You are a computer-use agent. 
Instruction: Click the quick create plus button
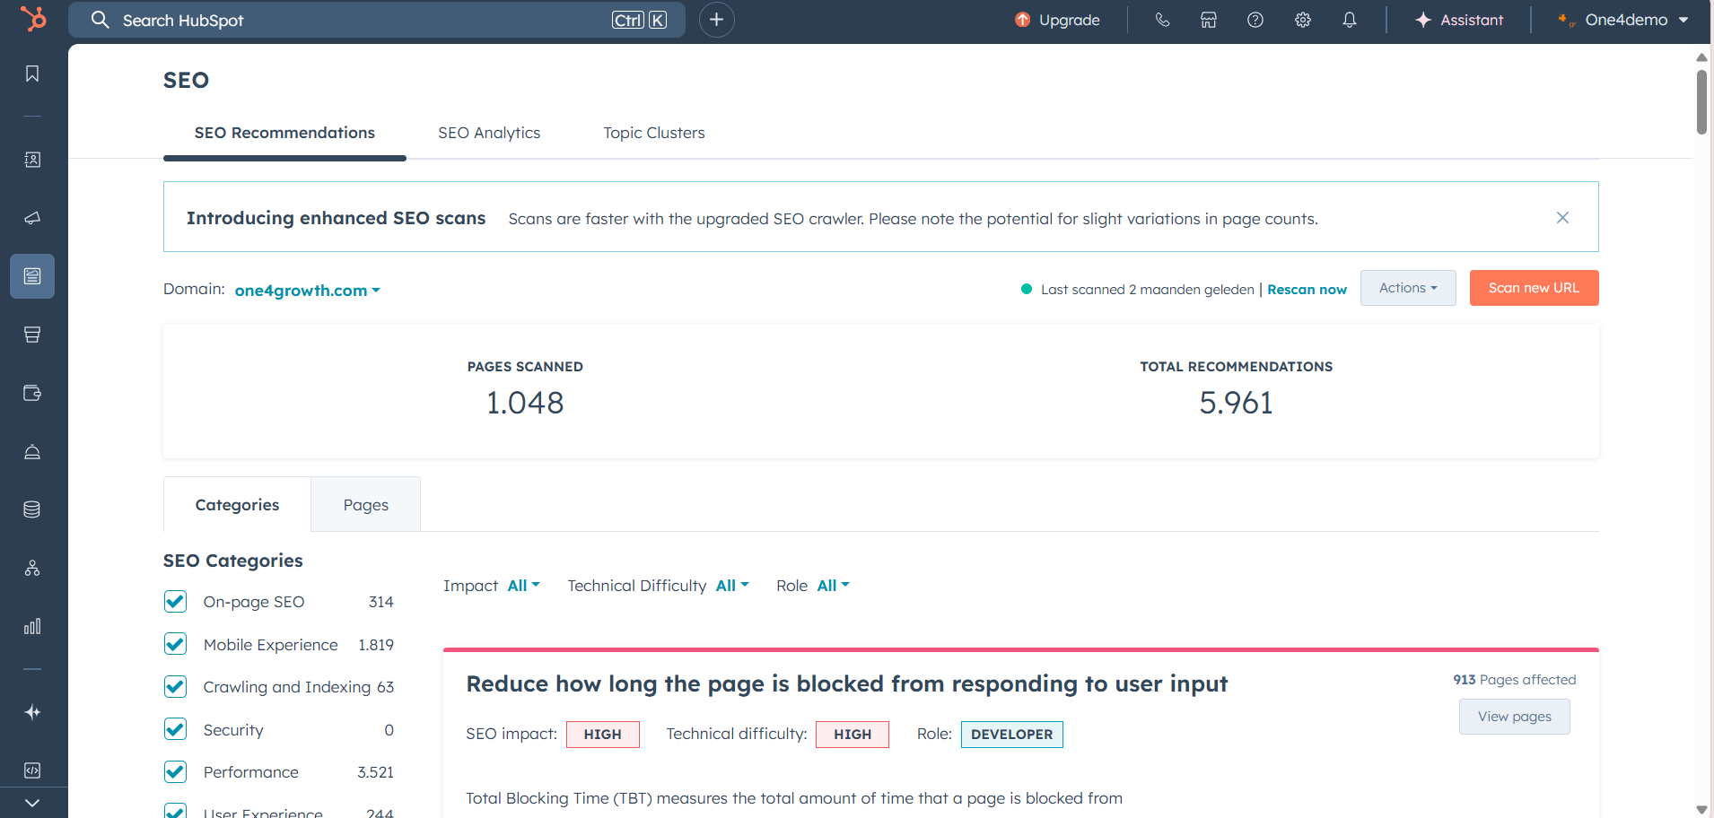click(x=716, y=20)
